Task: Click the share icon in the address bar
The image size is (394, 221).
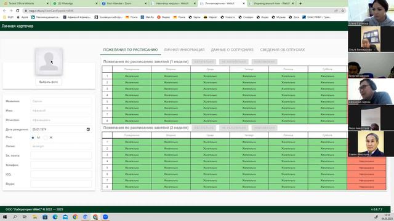Action: (x=336, y=11)
